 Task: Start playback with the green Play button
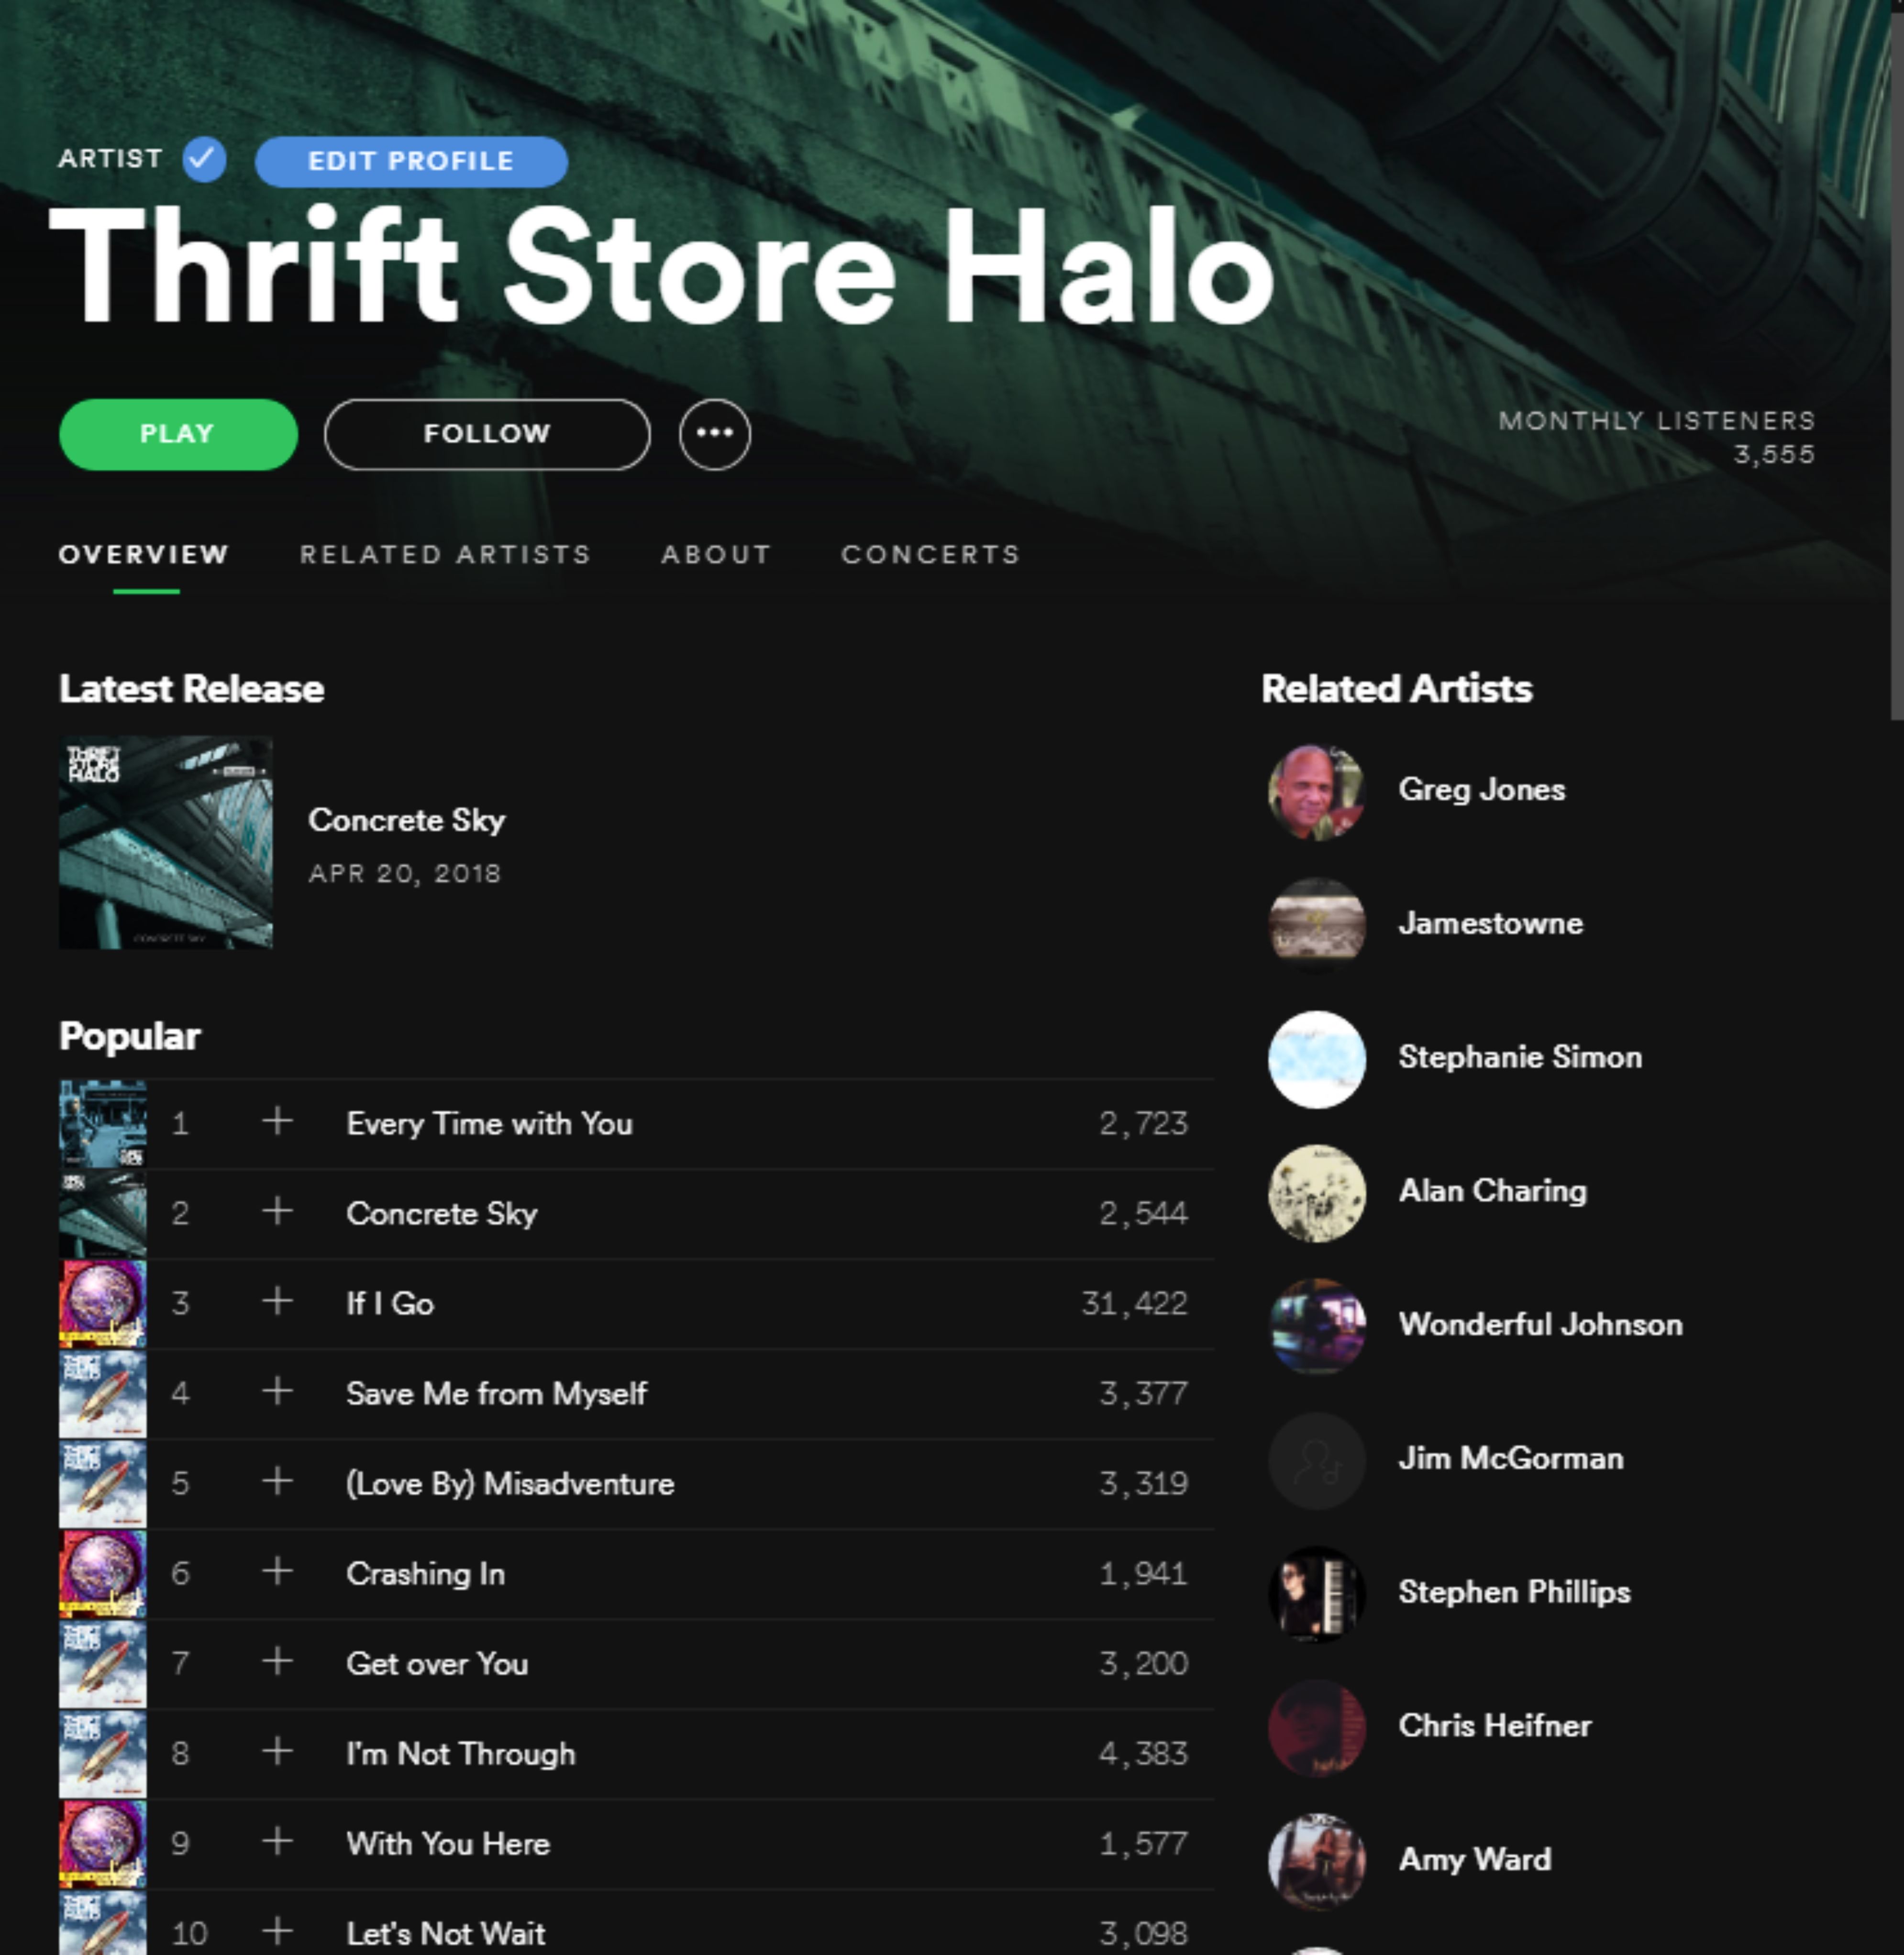coord(178,434)
